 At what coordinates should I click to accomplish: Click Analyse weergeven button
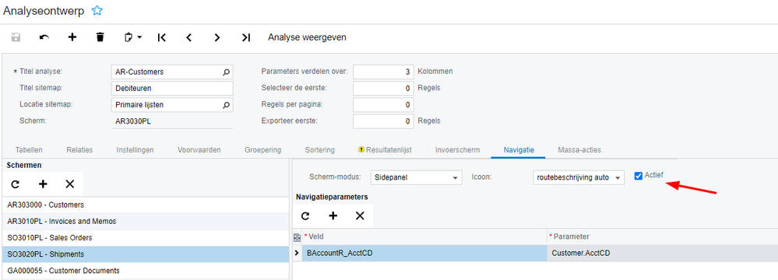pyautogui.click(x=307, y=37)
